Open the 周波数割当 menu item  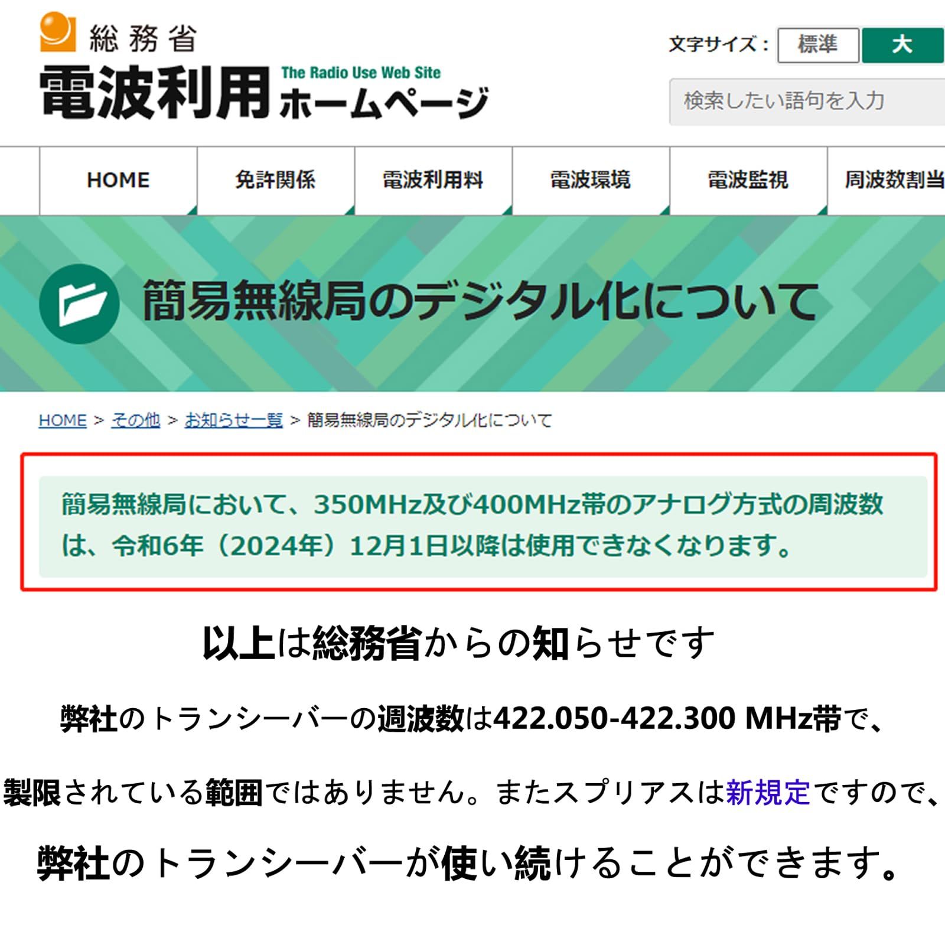(x=887, y=180)
